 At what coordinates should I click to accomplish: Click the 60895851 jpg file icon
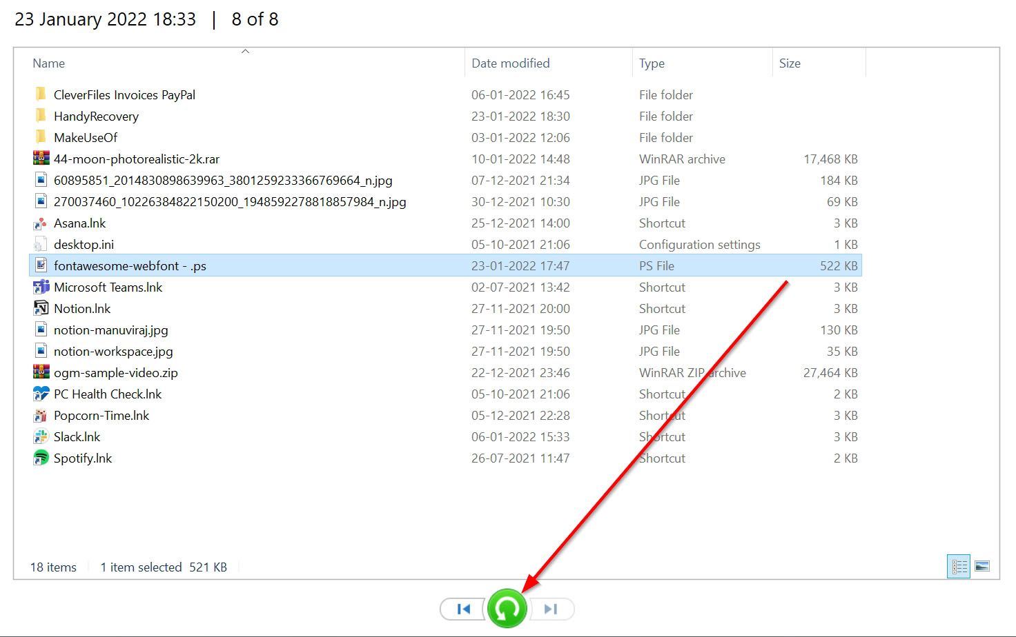(x=41, y=180)
